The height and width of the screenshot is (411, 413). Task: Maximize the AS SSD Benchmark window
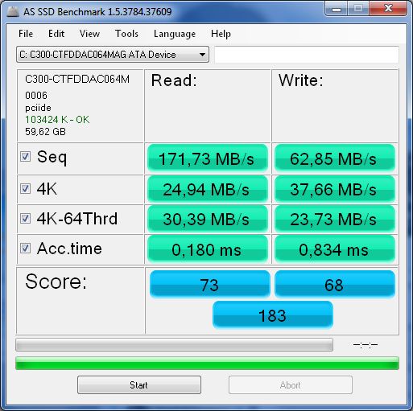click(x=358, y=9)
